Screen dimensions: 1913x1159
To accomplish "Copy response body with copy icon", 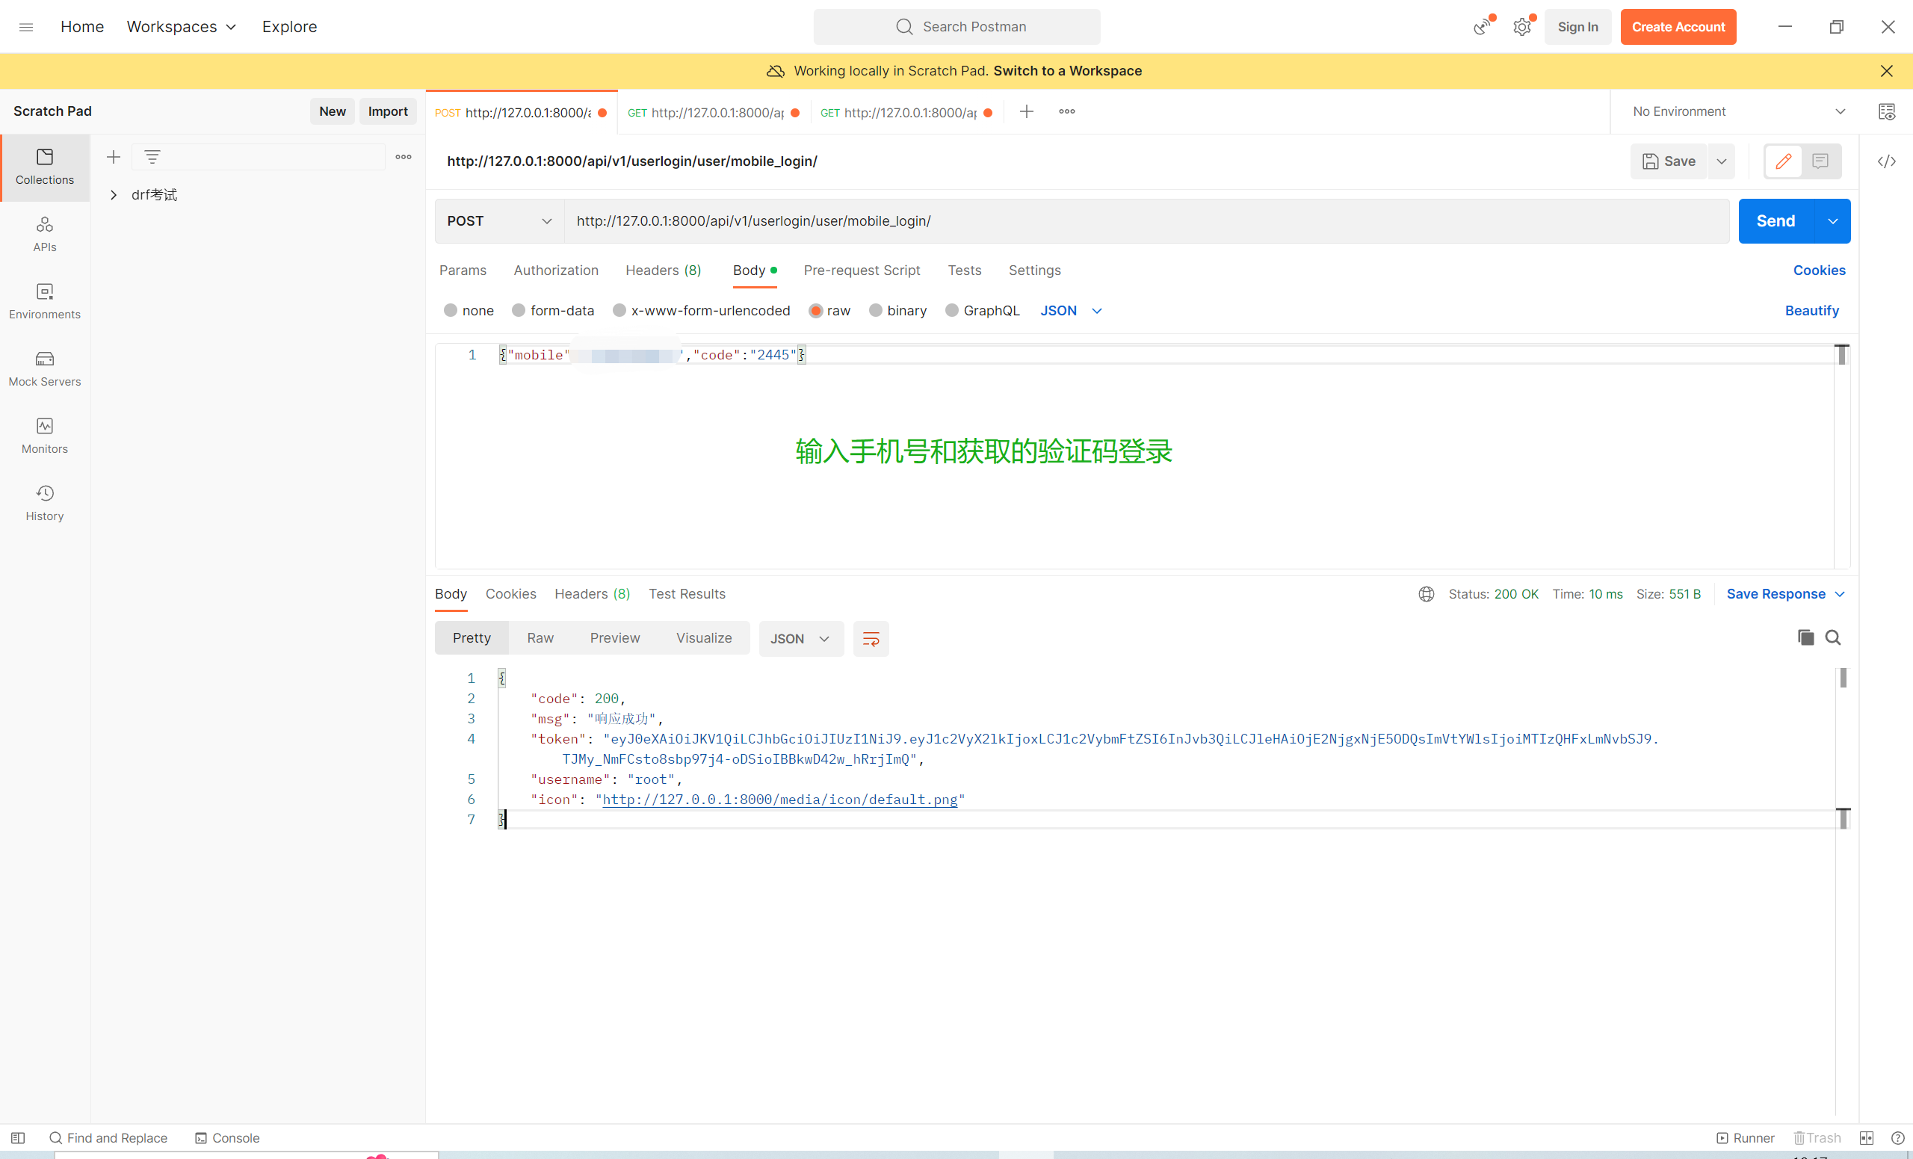I will pyautogui.click(x=1805, y=637).
